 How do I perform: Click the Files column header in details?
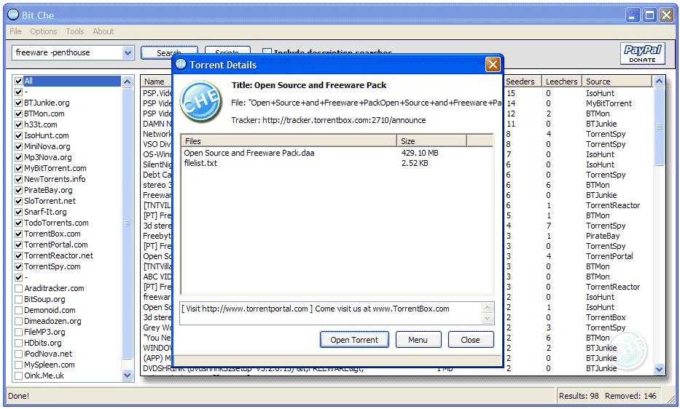point(289,140)
